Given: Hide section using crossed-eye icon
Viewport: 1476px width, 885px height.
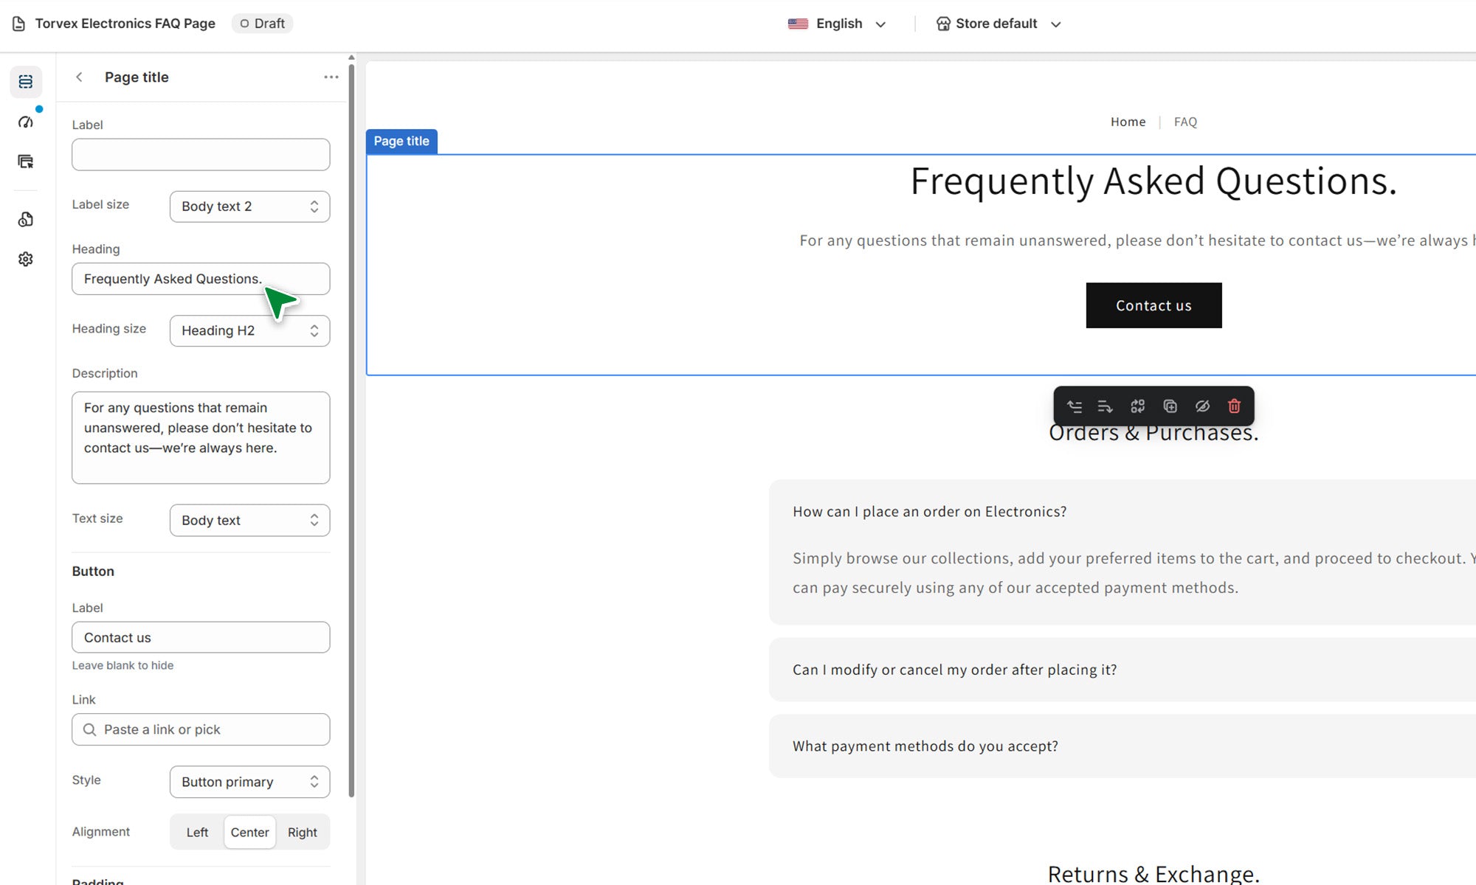Looking at the screenshot, I should pos(1202,406).
